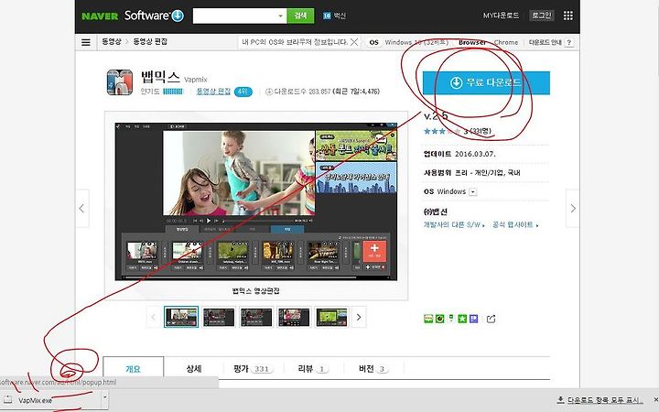The height and width of the screenshot is (412, 659).
Task: Click the small green bookmark share icon
Action: 451,318
